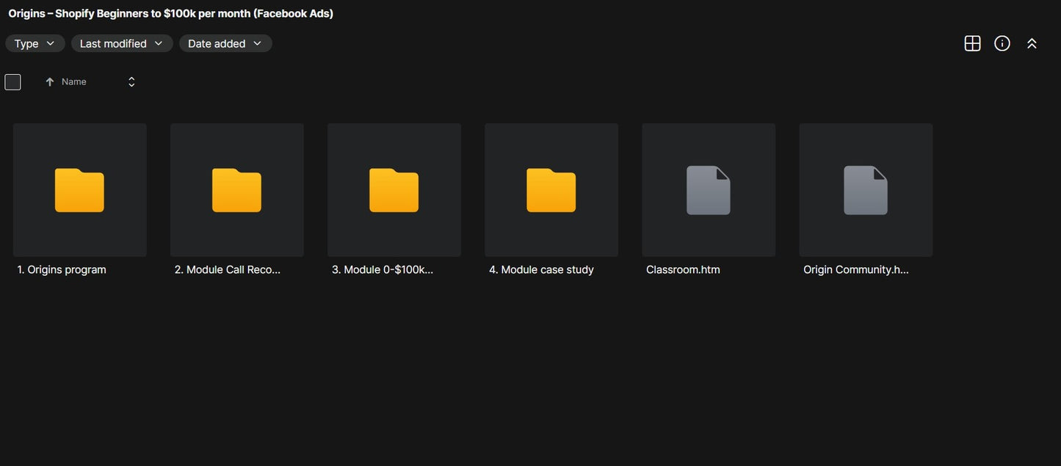This screenshot has width=1061, height=466.
Task: Click the '3. Module 0-$100k...' label
Action: (x=383, y=269)
